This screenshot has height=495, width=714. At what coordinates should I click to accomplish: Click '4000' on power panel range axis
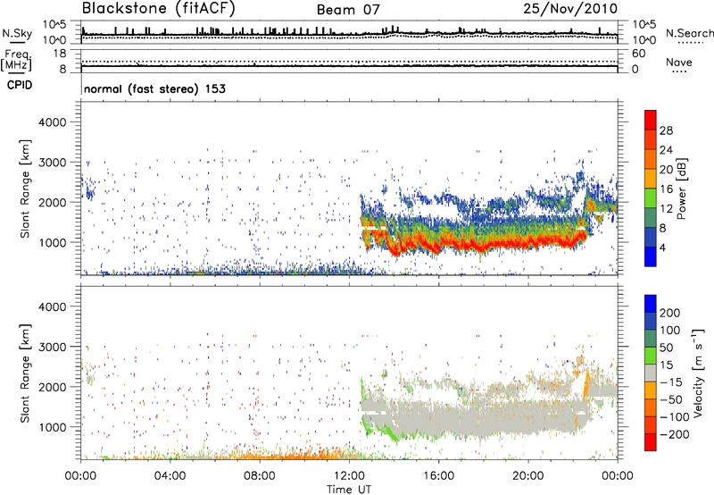point(52,122)
